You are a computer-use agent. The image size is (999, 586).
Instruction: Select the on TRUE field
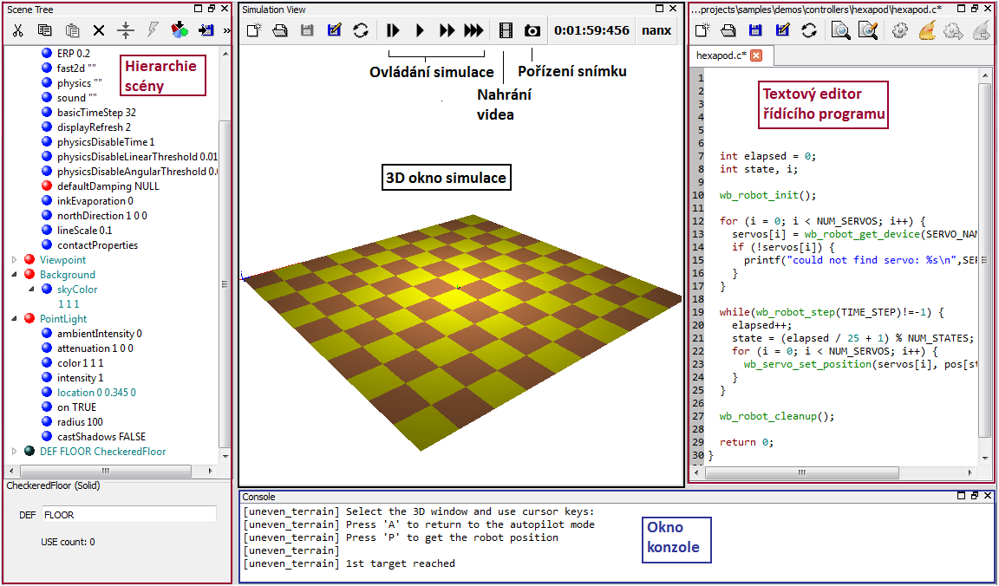tap(76, 407)
